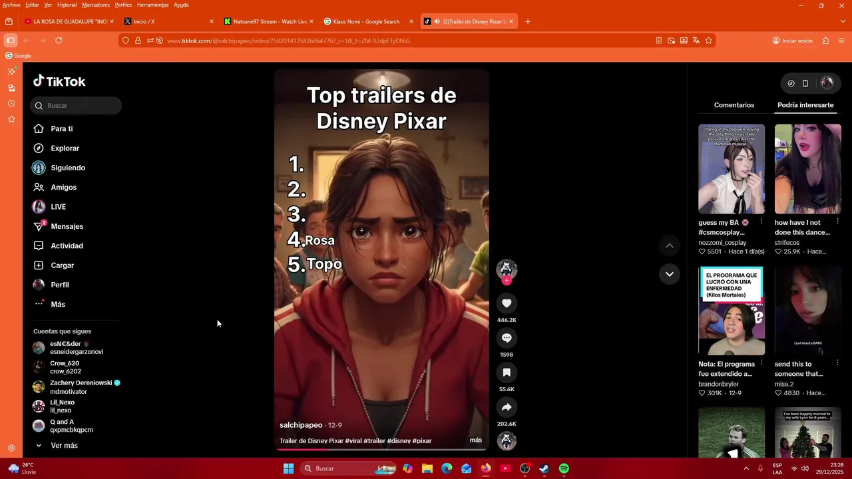This screenshot has width=852, height=479.
Task: Click the TikTok logo
Action: (x=59, y=81)
